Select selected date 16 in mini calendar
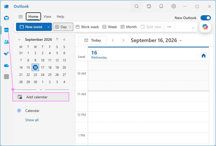216x146 pixels. pyautogui.click(x=35, y=67)
